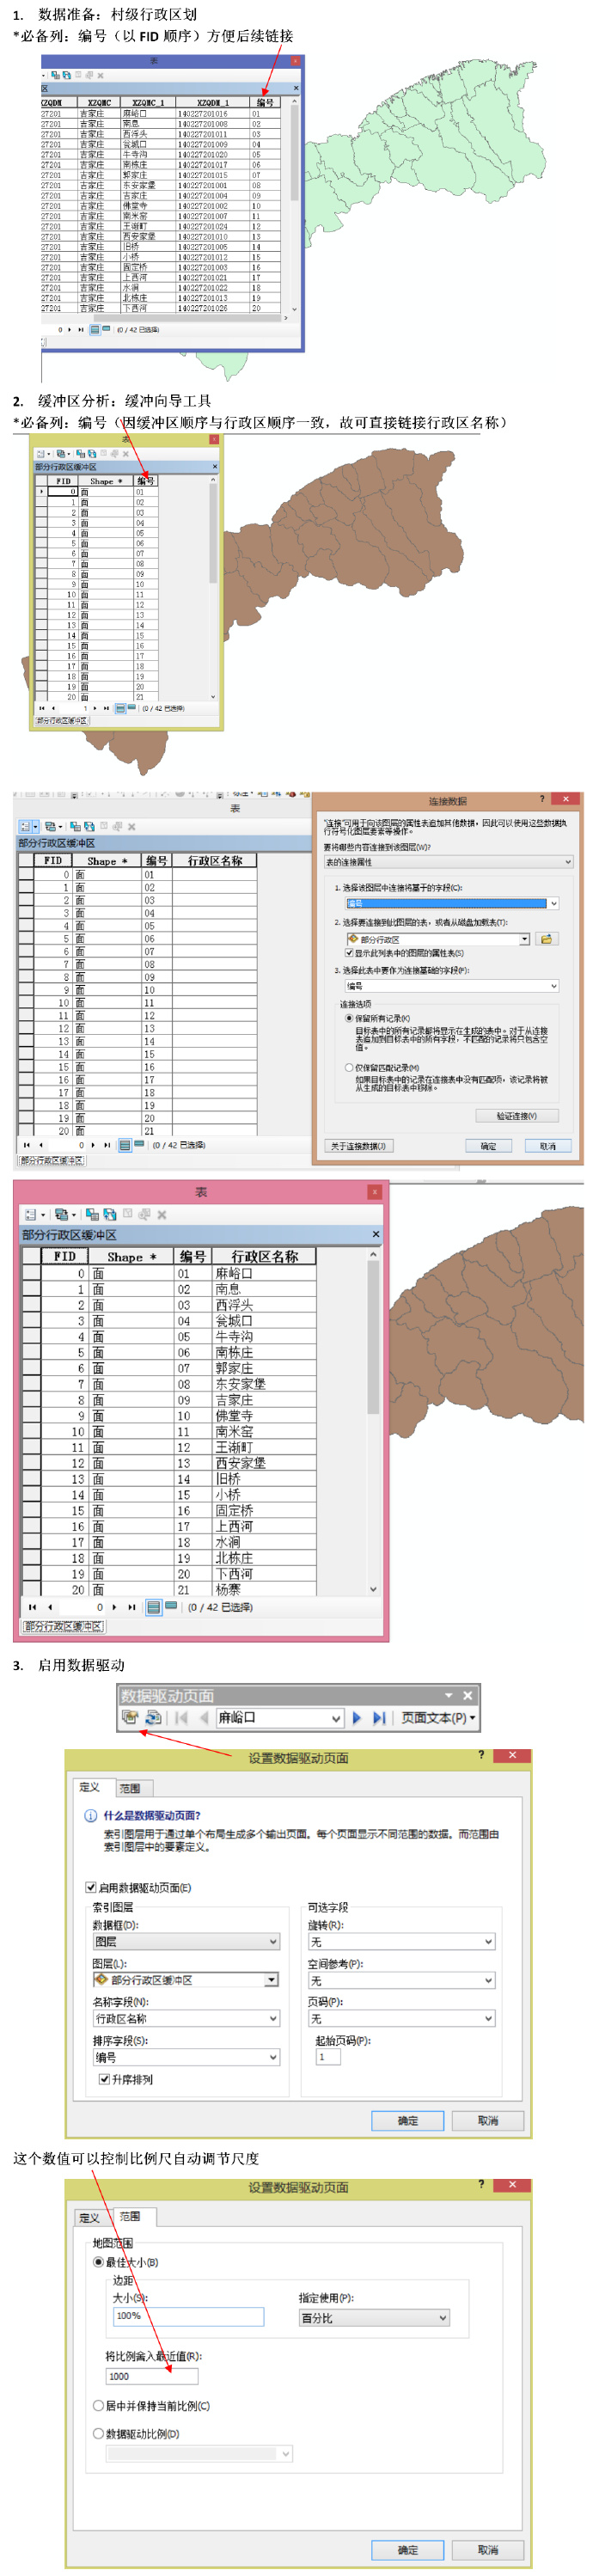Screen dimensions: 593x2576
Task: Switch to 定义 tab in second settings dialog
Action: [x=89, y=2216]
